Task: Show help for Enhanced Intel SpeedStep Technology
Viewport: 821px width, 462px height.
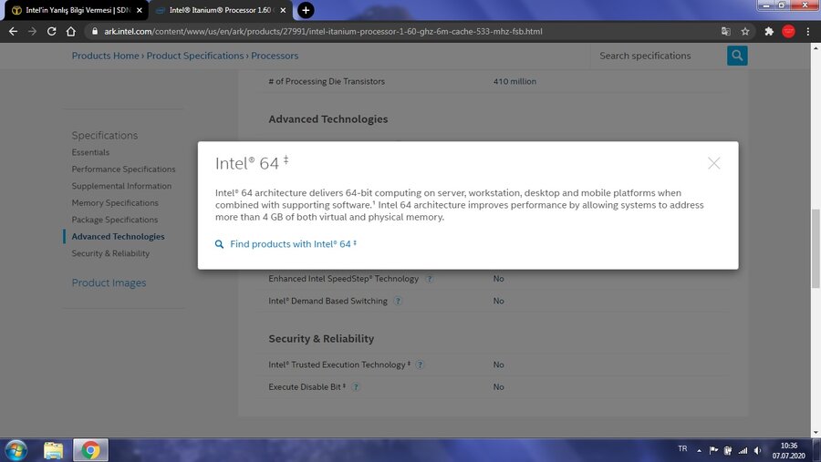Action: pyautogui.click(x=430, y=279)
